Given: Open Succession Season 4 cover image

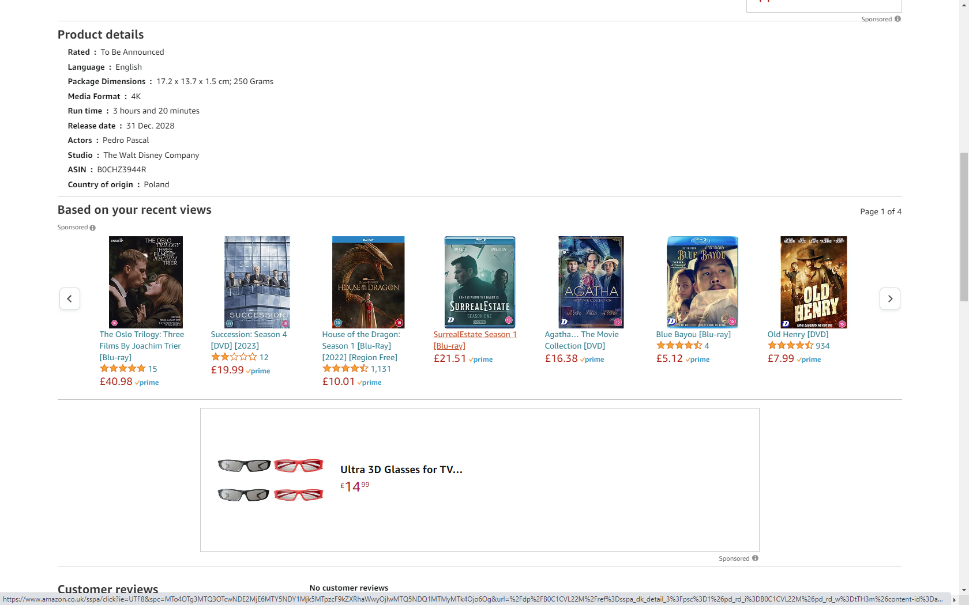Looking at the screenshot, I should (x=257, y=282).
